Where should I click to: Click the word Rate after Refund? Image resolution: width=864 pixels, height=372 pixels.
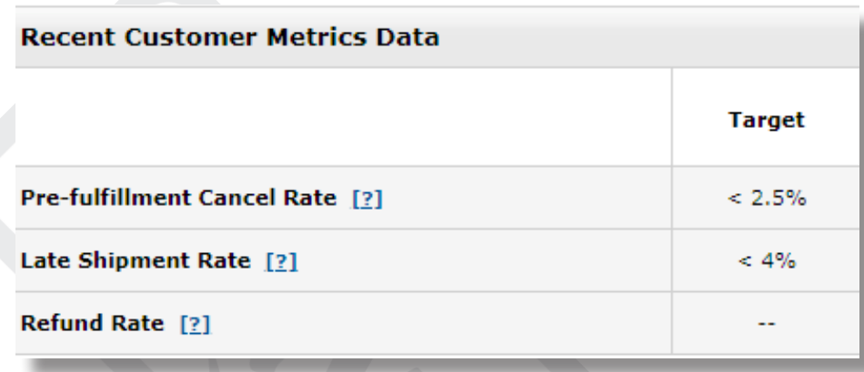click(x=137, y=323)
